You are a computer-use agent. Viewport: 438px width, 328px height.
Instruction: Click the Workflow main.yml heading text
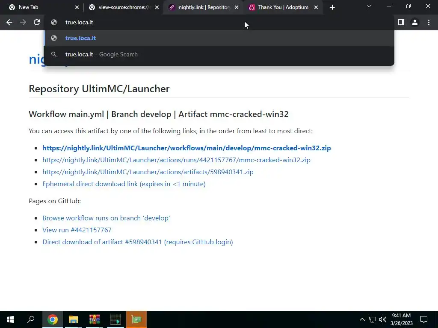pos(158,114)
